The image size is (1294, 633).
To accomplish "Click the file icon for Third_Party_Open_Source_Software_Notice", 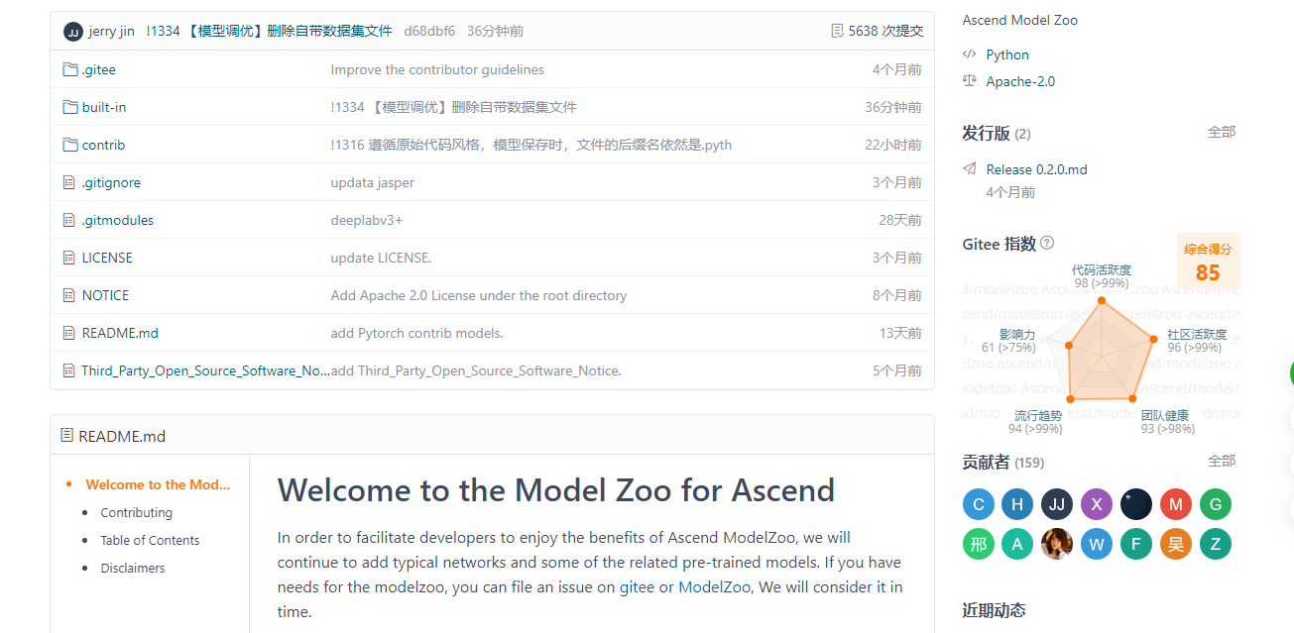I will [x=69, y=370].
